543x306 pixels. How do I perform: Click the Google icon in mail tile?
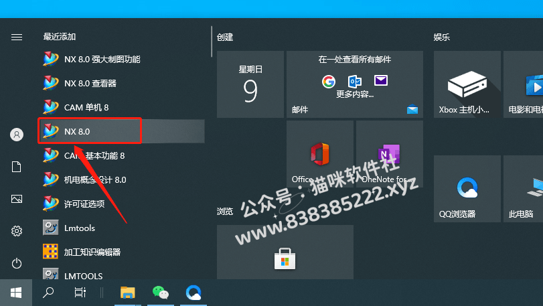[329, 81]
